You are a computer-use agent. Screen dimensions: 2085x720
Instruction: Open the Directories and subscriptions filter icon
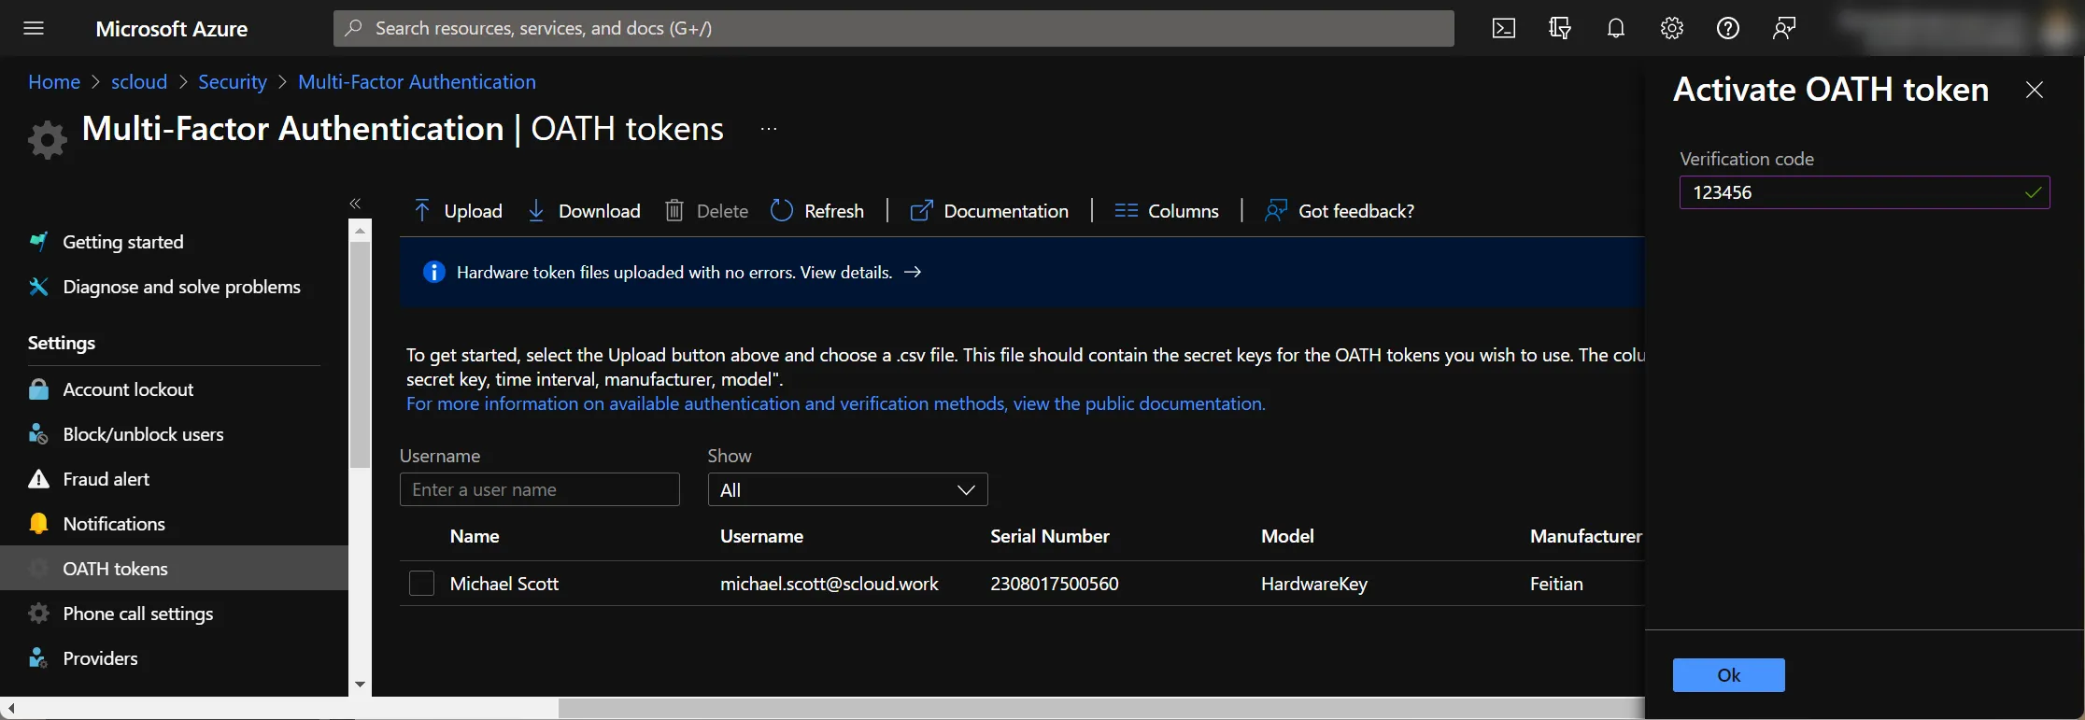click(x=1560, y=28)
